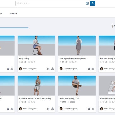The width and height of the screenshot is (115, 115).
Task: Open the Kelly Sitting model title
Action: point(24,59)
